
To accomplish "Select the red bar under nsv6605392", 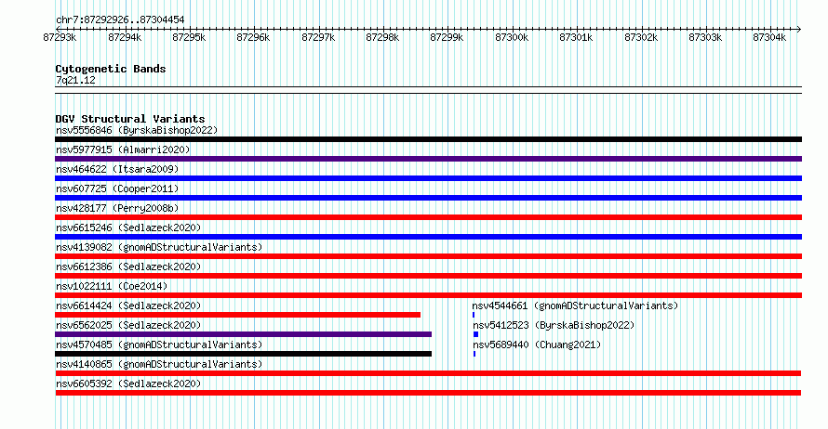I will click(x=428, y=393).
